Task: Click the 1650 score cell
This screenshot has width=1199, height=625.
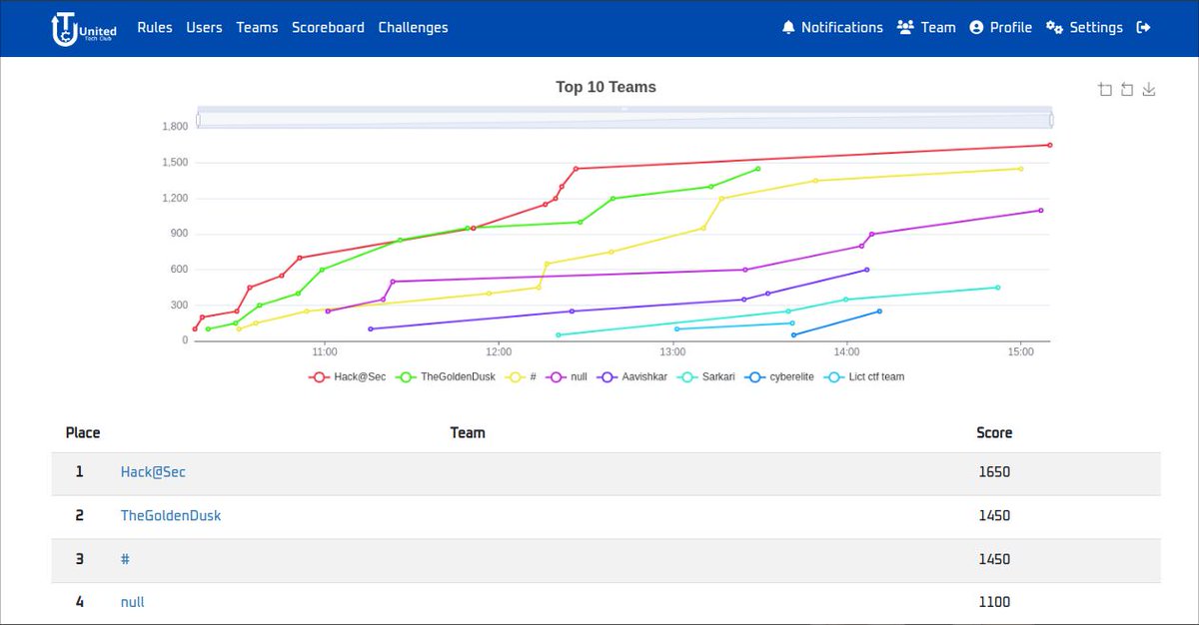Action: point(994,472)
